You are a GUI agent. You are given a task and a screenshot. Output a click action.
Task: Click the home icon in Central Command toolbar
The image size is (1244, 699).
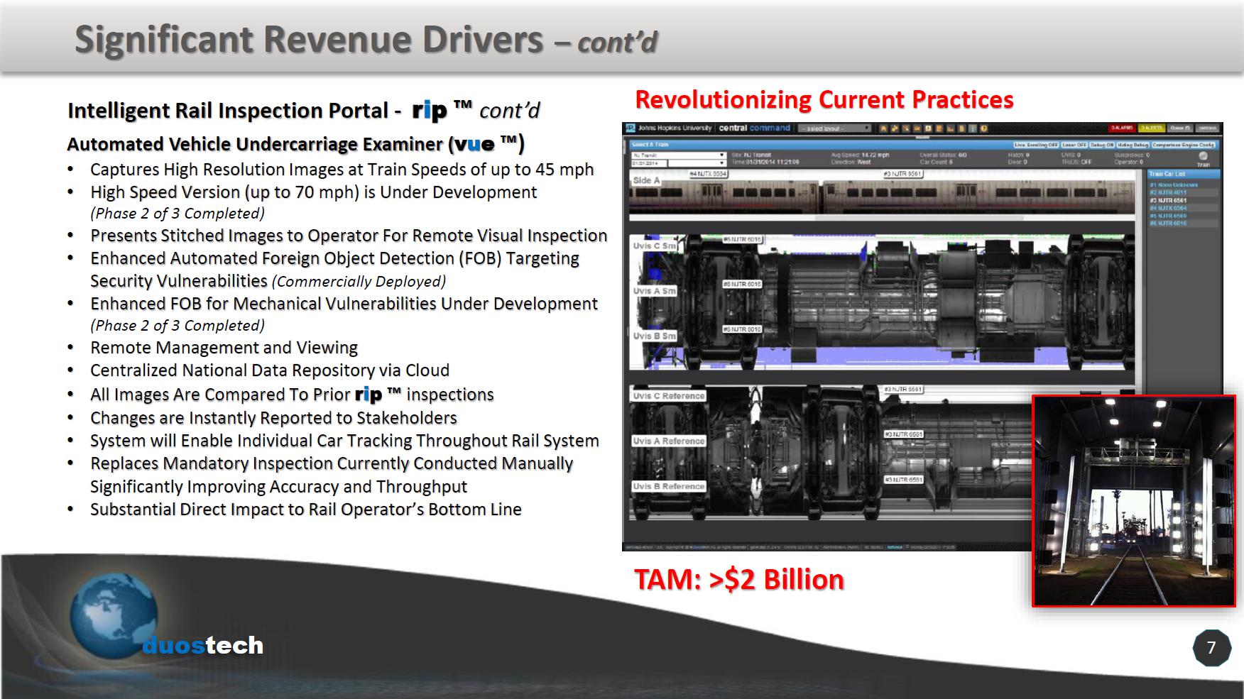click(883, 128)
